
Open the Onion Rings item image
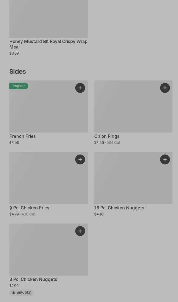pos(133,111)
